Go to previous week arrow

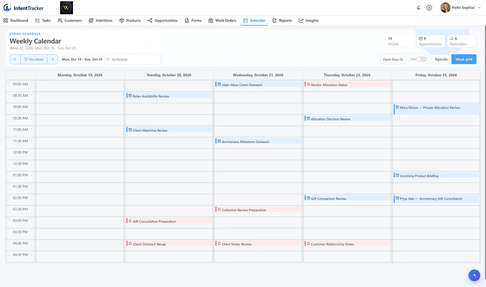tap(15, 59)
